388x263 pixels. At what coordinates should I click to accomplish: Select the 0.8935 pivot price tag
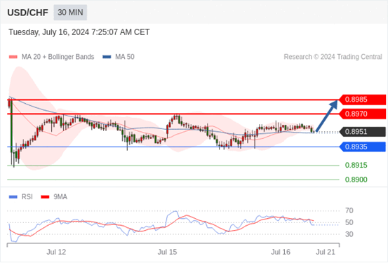[x=362, y=147]
